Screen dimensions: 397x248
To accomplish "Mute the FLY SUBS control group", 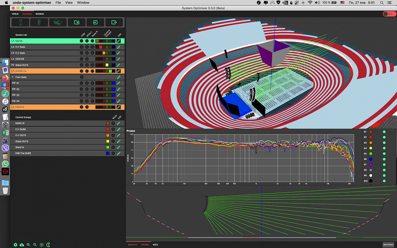I will pos(113,129).
